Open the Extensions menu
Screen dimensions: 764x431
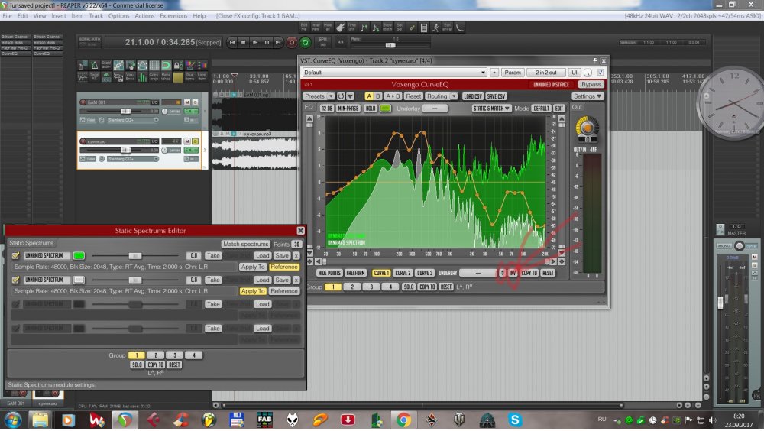173,15
